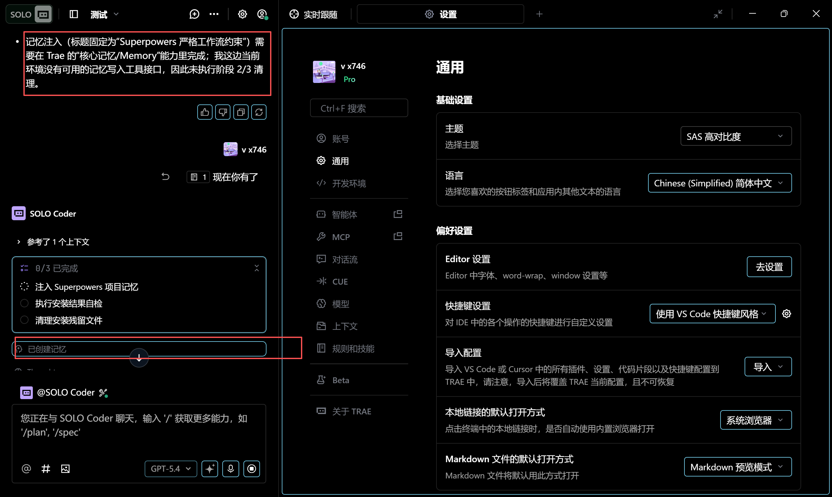Open the tools icon next to @SOLO Coder
Screen dimensions: 832x497
click(103, 393)
